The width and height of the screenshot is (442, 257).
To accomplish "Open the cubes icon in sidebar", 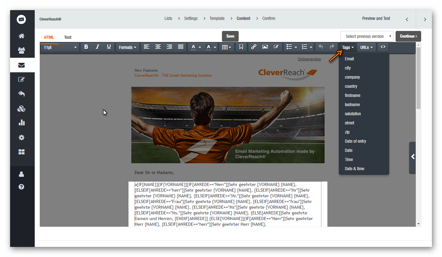I will 21,109.
